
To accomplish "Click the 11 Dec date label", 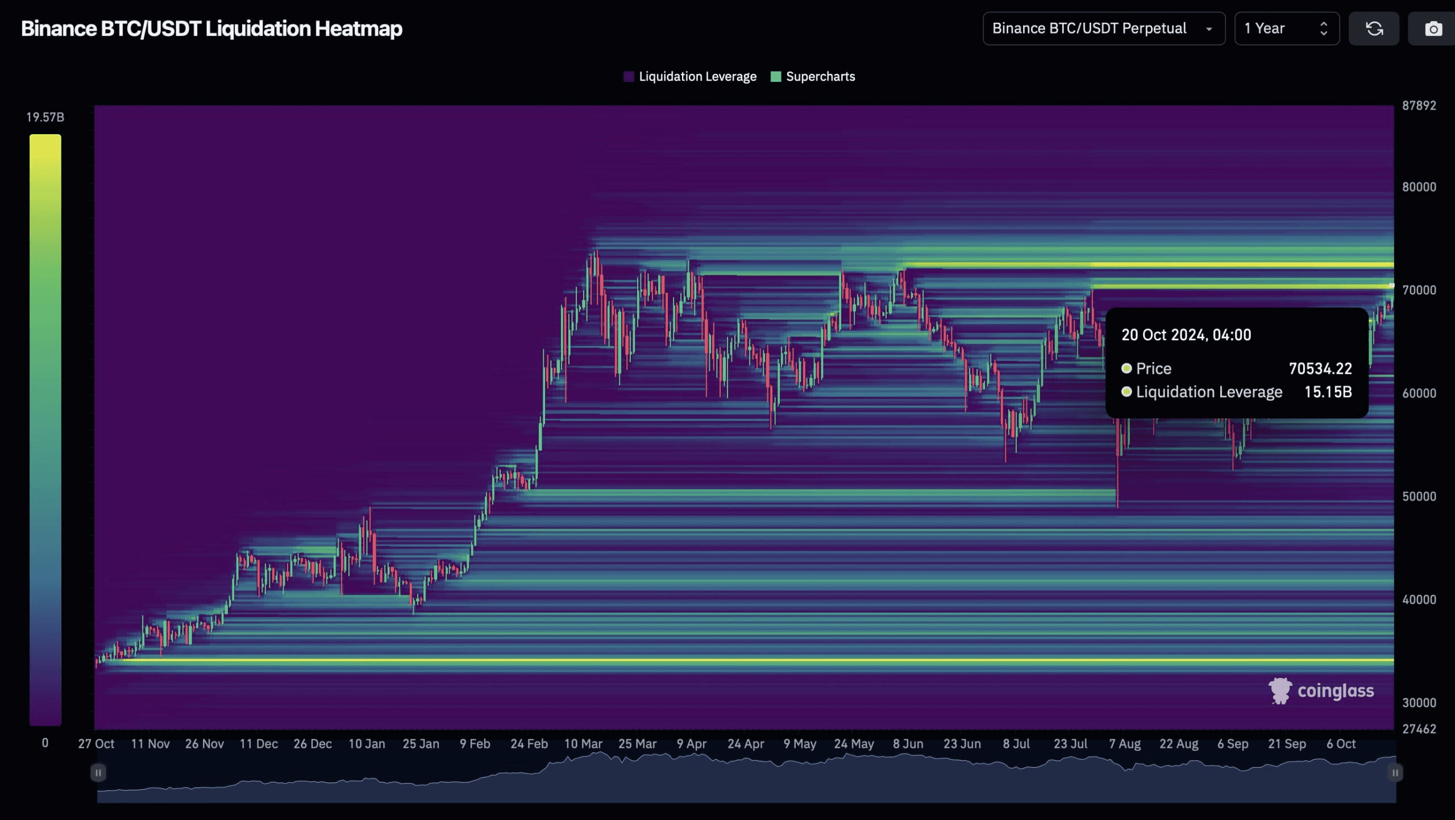I will (x=259, y=744).
